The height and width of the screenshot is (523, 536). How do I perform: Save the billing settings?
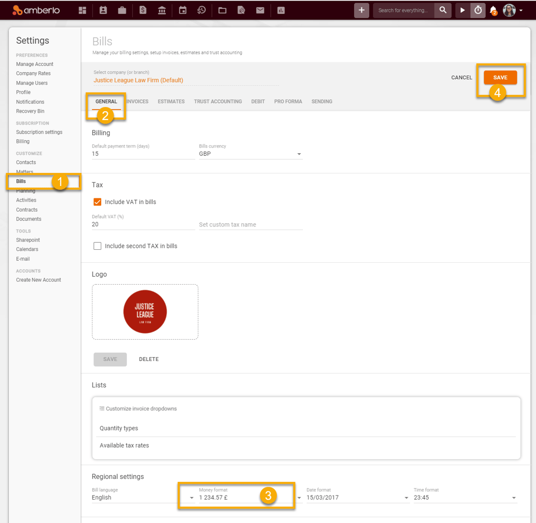500,77
